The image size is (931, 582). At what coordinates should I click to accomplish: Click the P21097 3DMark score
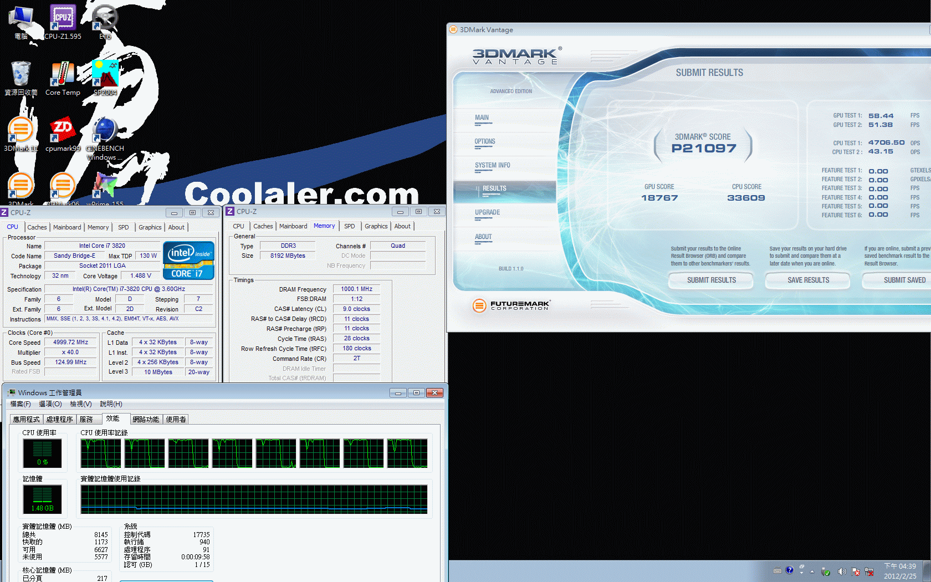704,148
